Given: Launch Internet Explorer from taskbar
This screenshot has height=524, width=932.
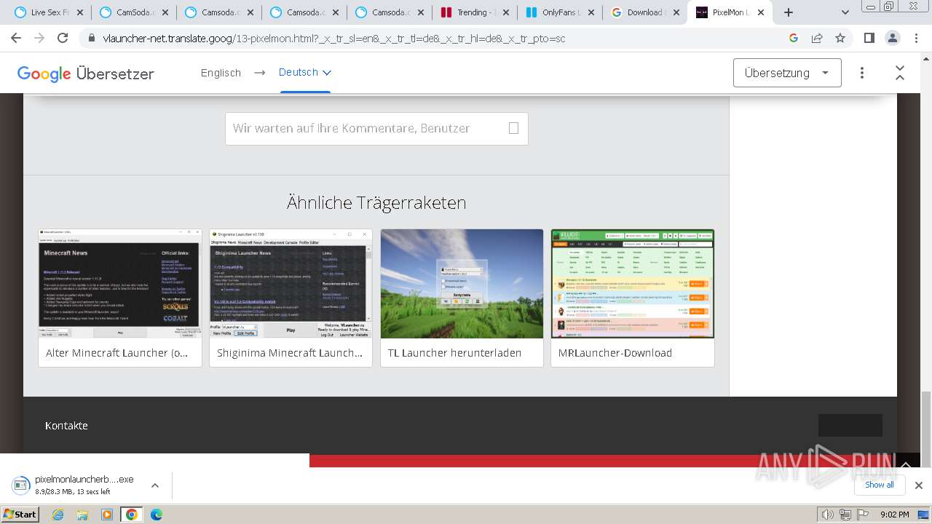Looking at the screenshot, I should coord(58,515).
